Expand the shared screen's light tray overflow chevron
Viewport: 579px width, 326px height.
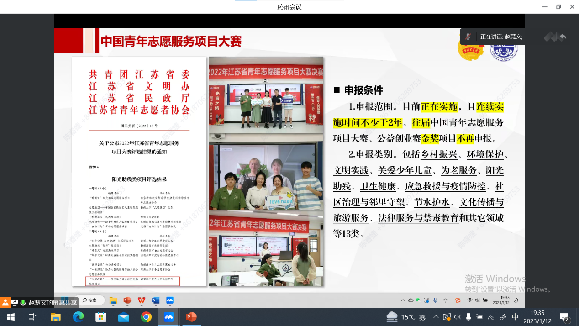coord(402,300)
